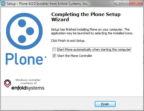The width and height of the screenshot is (144, 111).
Task: Click the 'Start the Plone Controller' label text
Action: [75, 56]
